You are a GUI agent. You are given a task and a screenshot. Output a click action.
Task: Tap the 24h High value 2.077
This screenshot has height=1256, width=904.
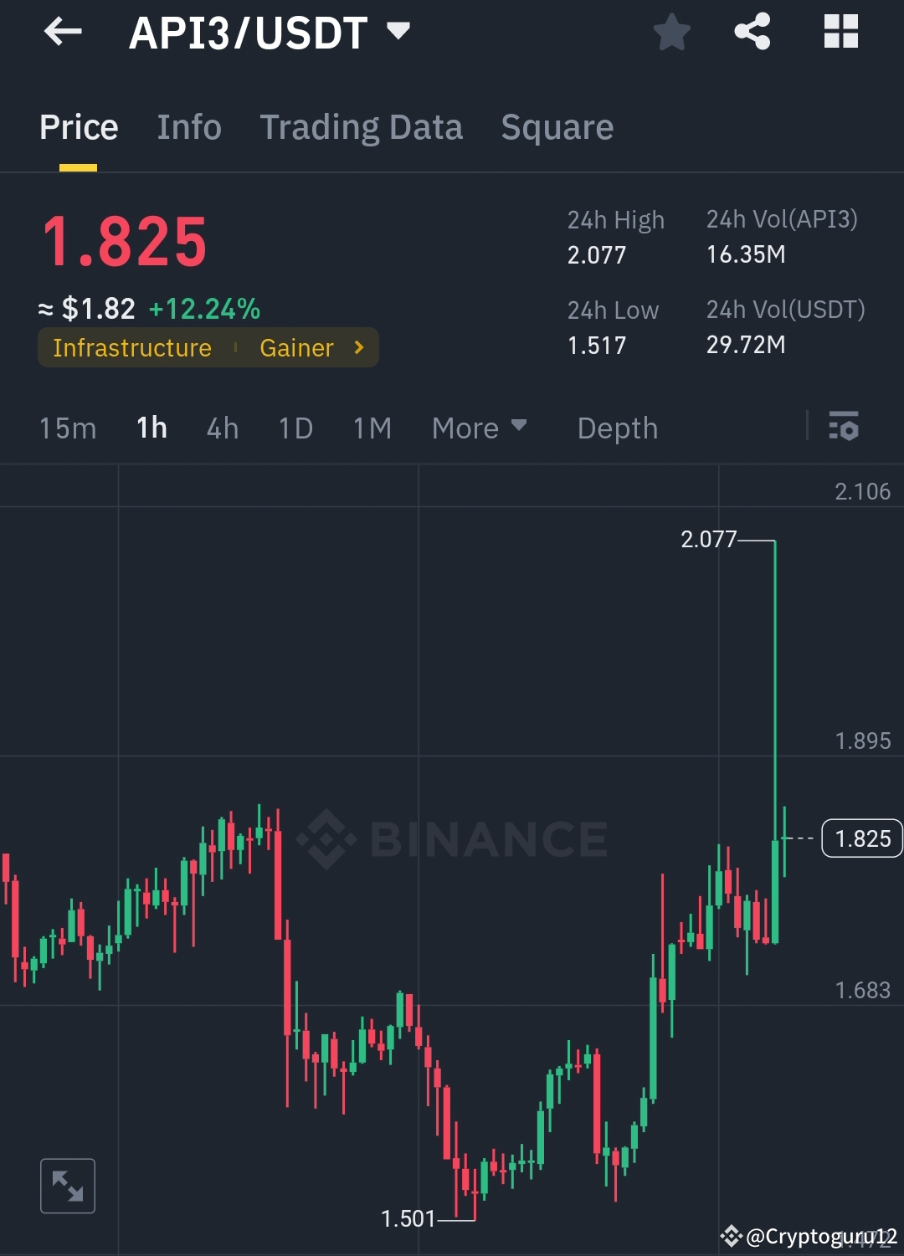[x=596, y=255]
